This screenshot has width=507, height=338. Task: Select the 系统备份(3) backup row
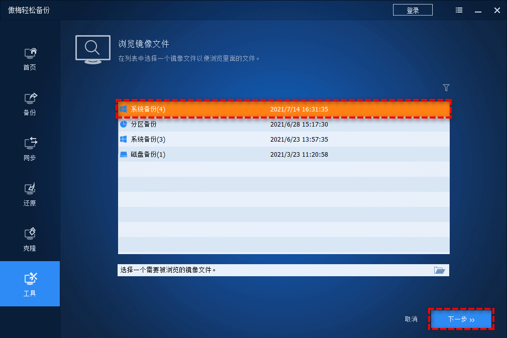tap(283, 139)
